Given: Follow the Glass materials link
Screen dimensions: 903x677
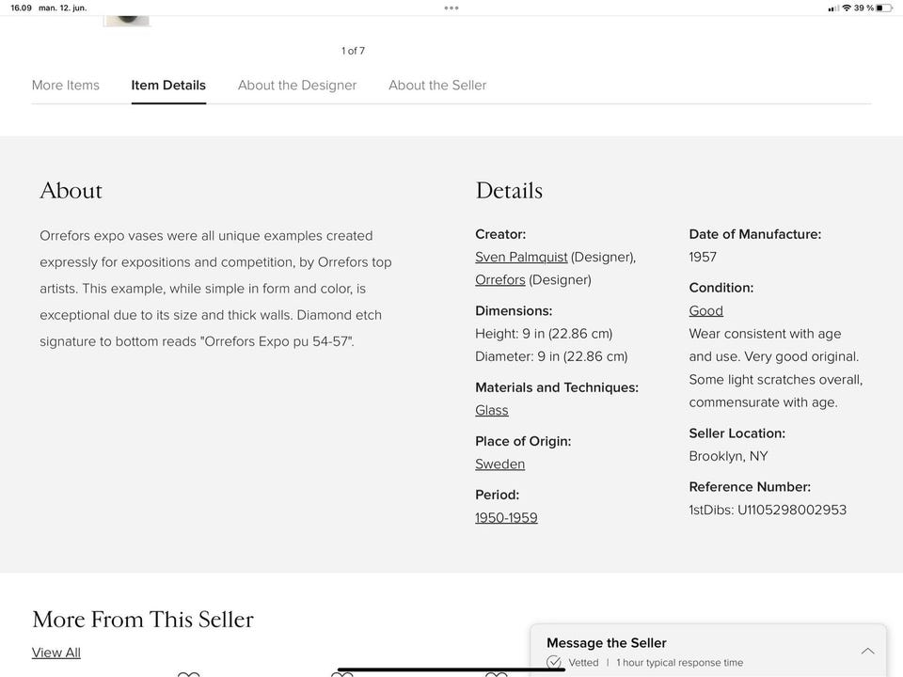Looking at the screenshot, I should 492,410.
